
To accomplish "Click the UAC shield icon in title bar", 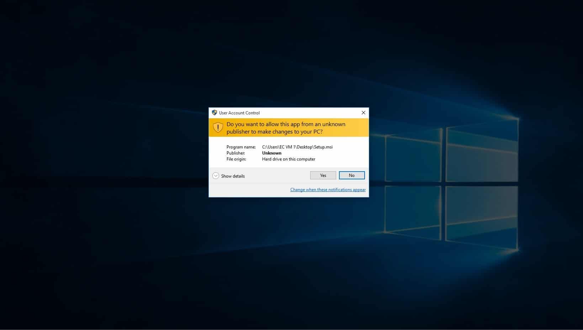I will [214, 113].
